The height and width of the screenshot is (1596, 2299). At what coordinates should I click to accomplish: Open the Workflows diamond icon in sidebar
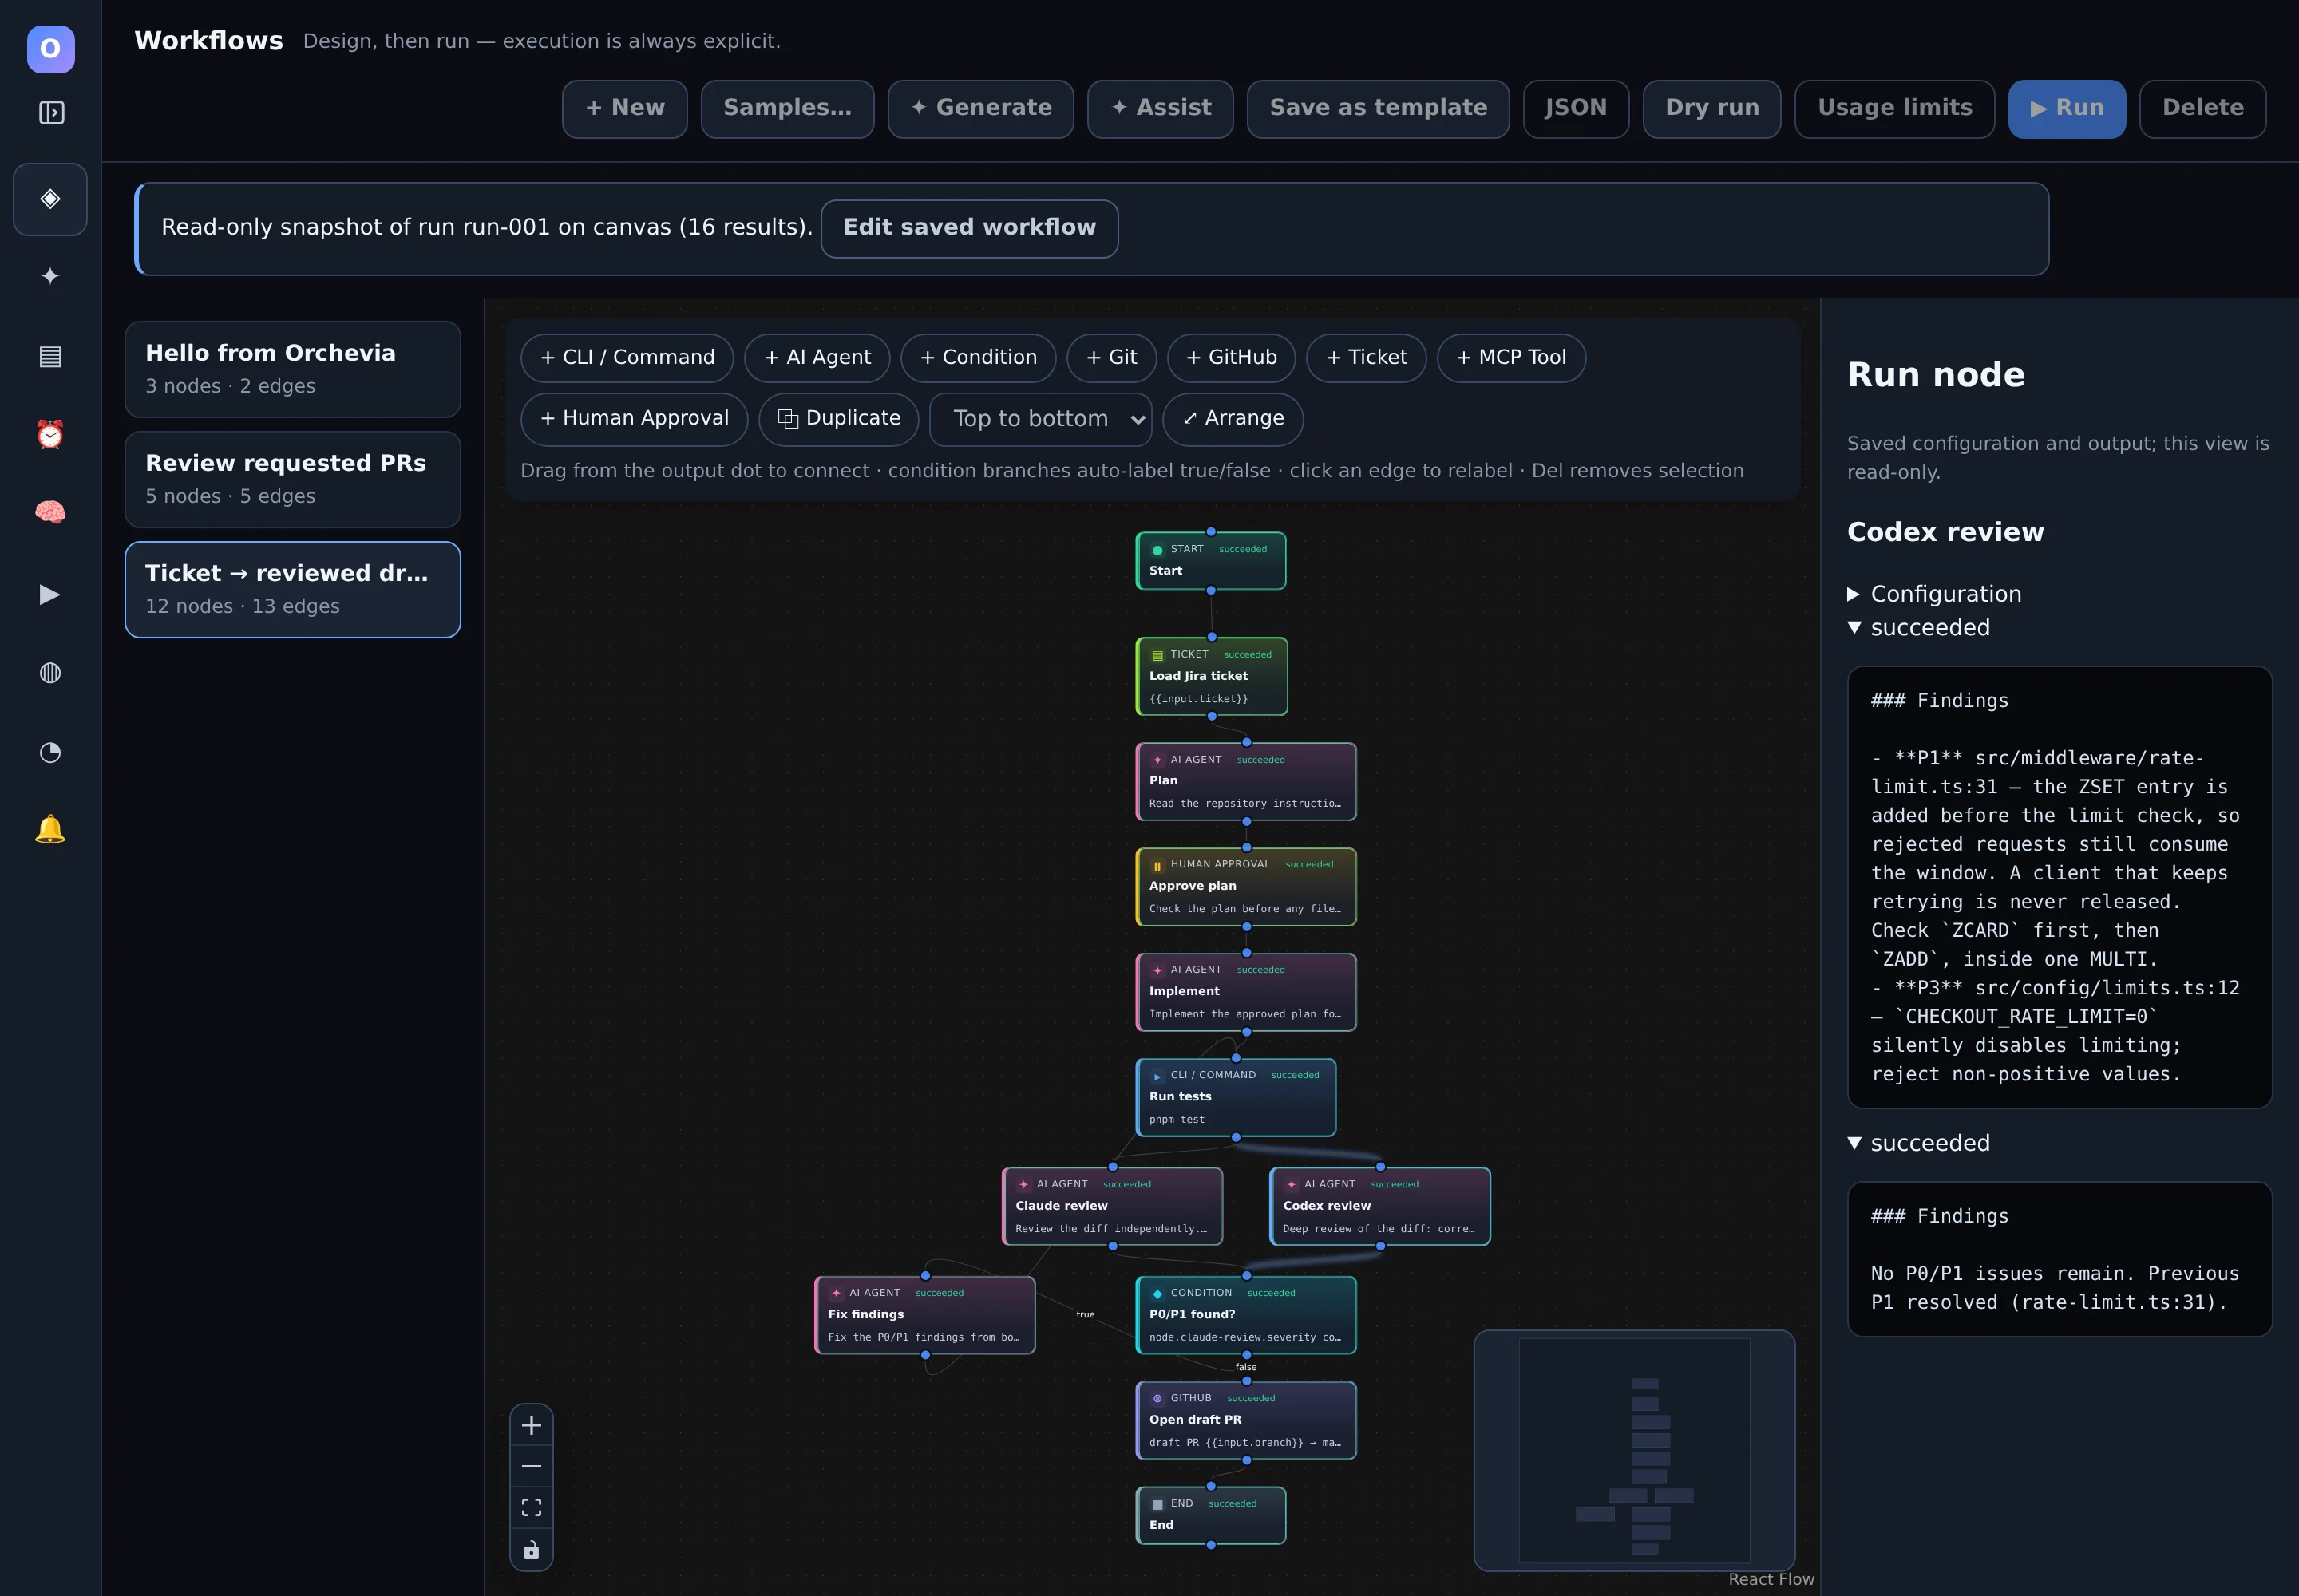[50, 199]
